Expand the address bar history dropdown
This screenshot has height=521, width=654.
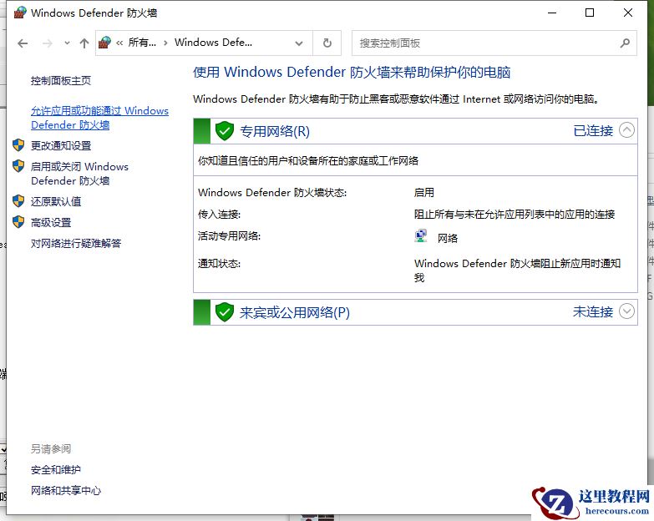[299, 43]
